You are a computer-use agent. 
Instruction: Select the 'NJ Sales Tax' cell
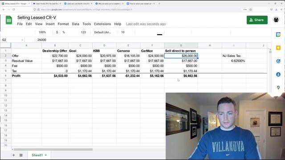(x=234, y=56)
